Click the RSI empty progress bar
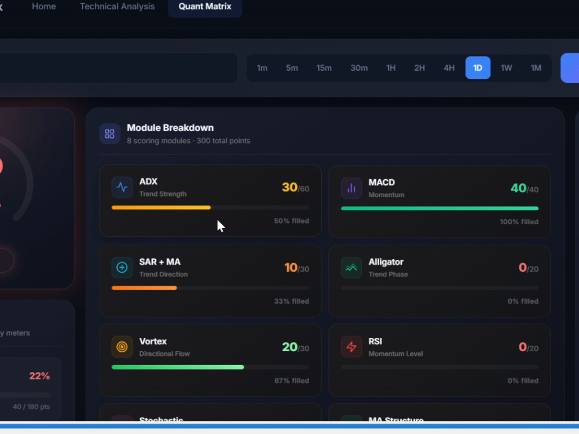 439,367
